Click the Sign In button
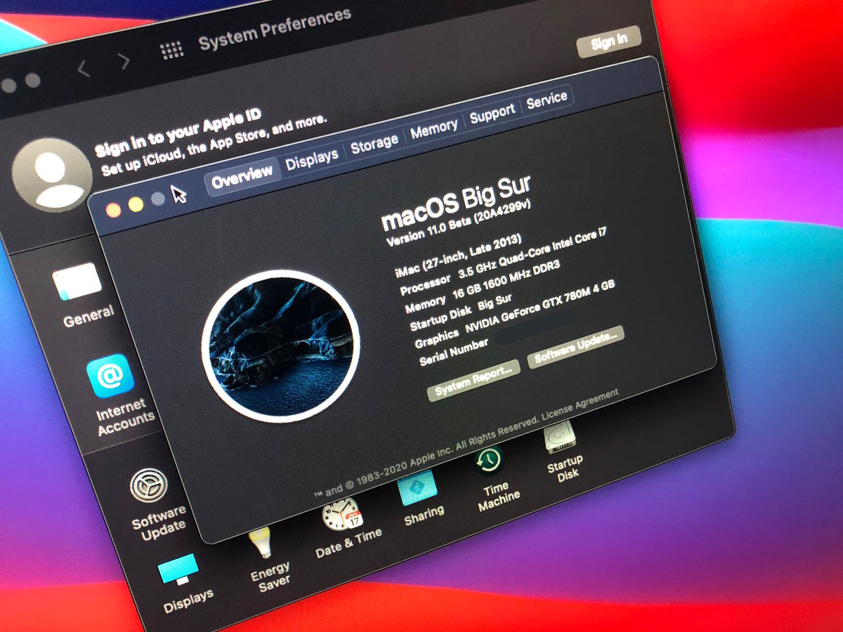 (609, 41)
